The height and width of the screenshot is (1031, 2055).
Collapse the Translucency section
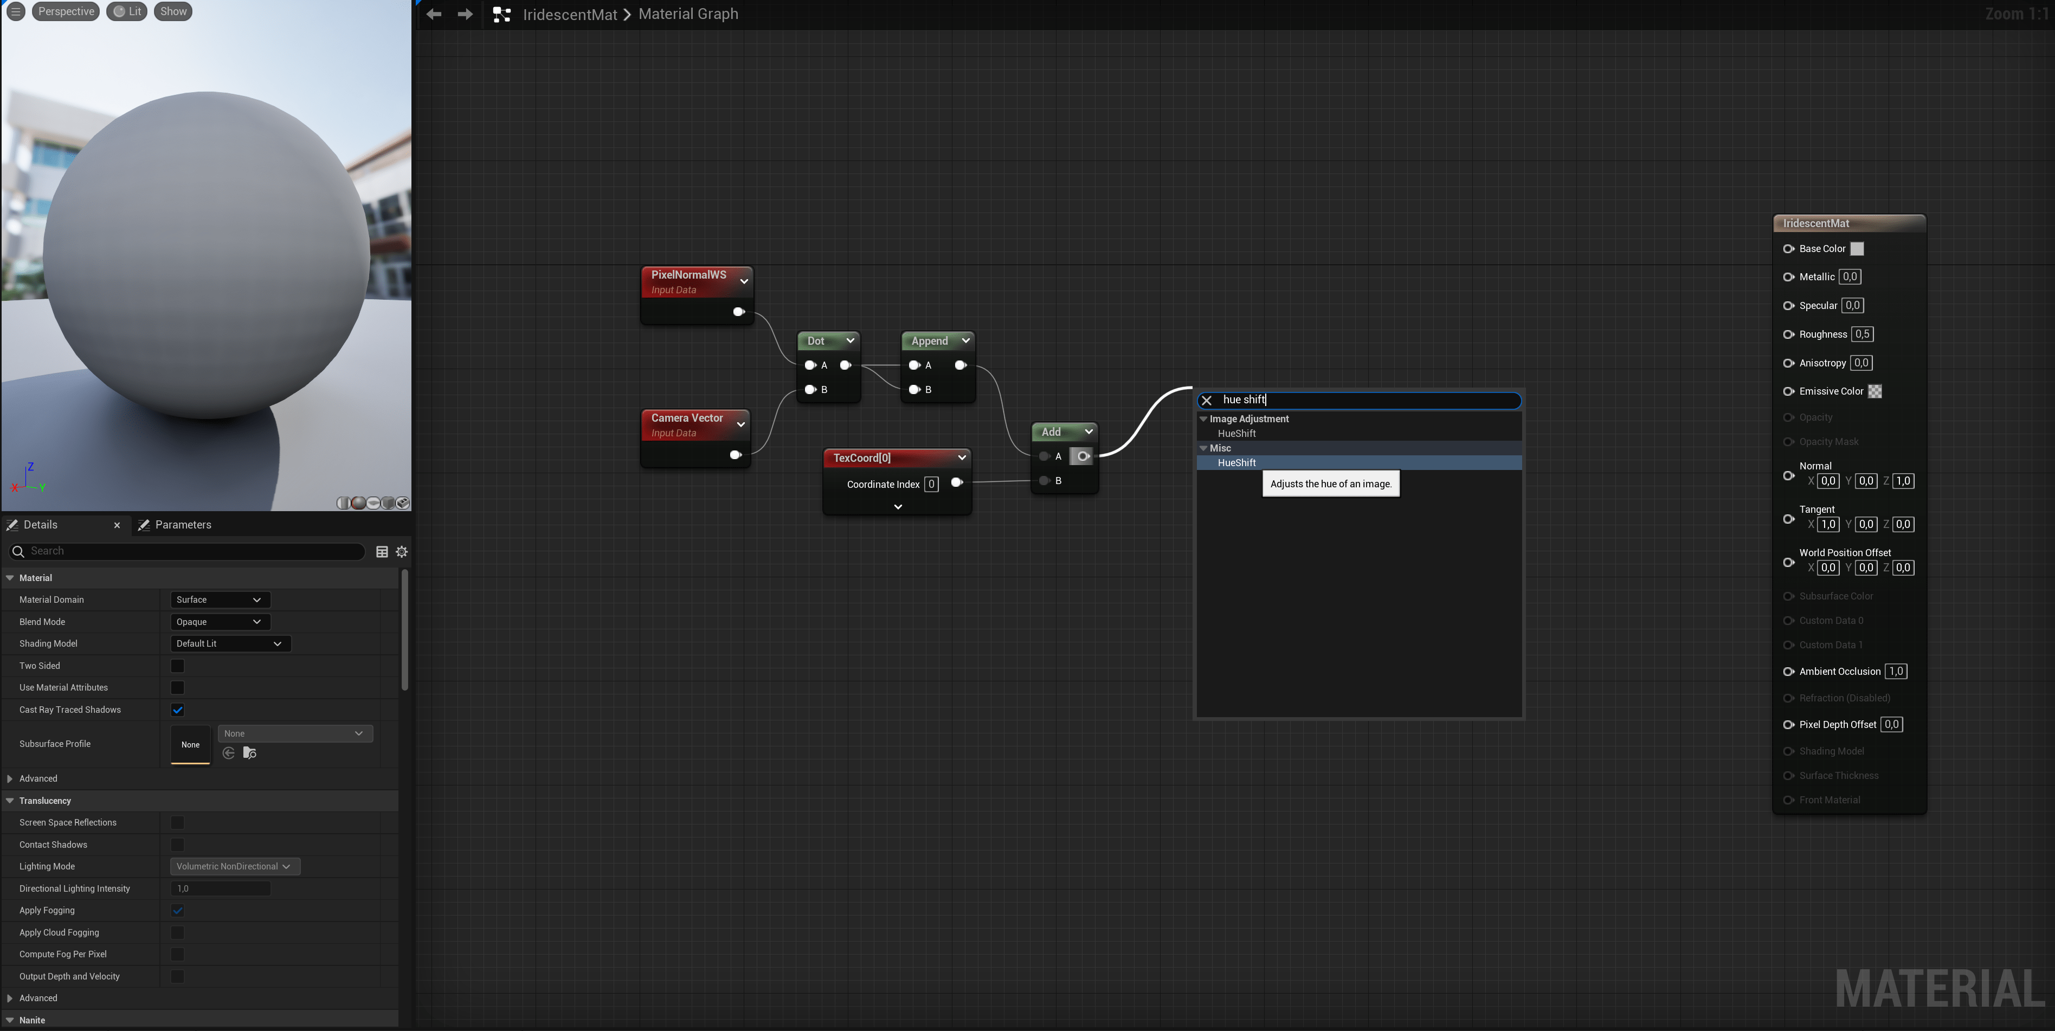10,801
